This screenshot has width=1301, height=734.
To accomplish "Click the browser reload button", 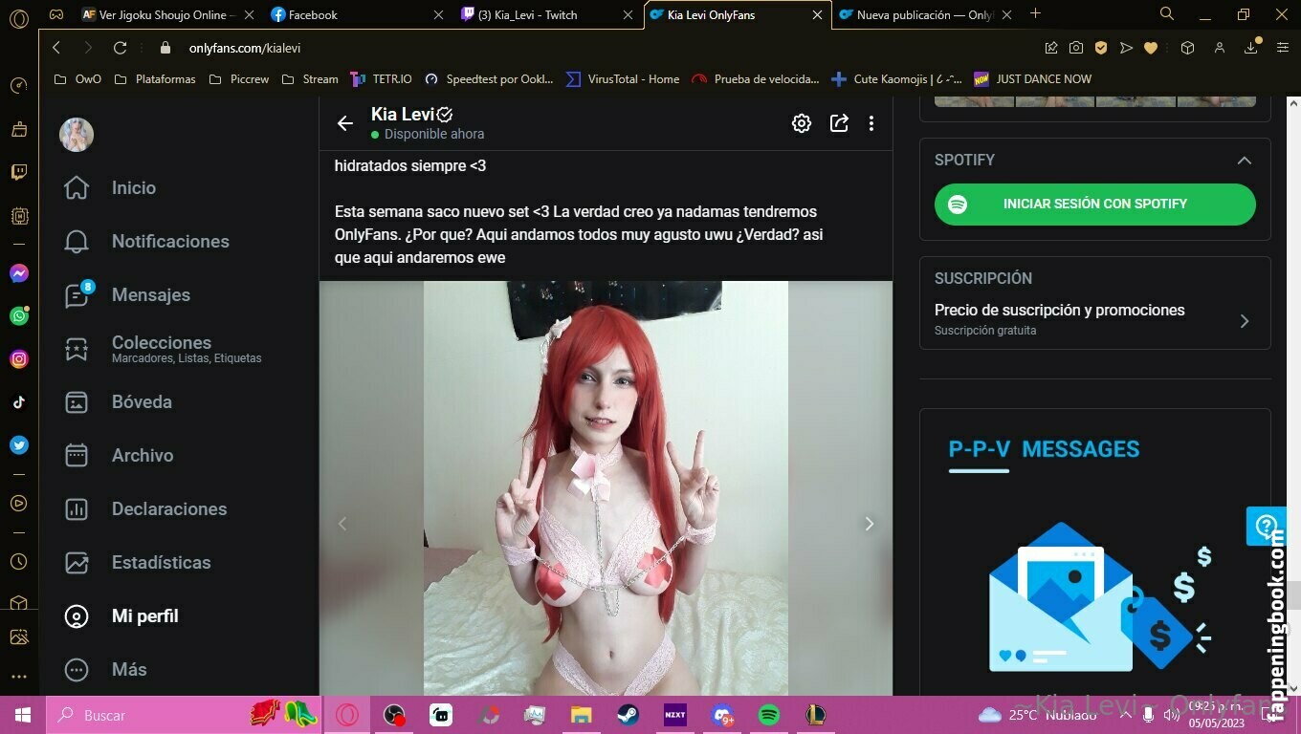I will 120,48.
